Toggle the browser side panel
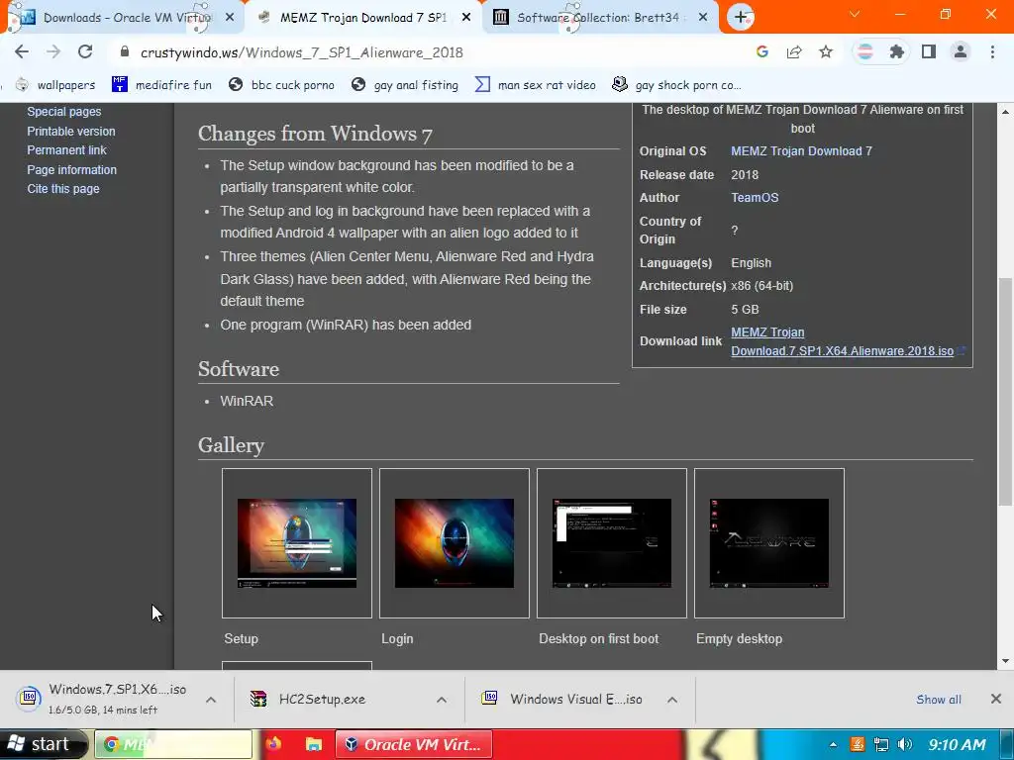Image resolution: width=1014 pixels, height=760 pixels. pyautogui.click(x=929, y=51)
